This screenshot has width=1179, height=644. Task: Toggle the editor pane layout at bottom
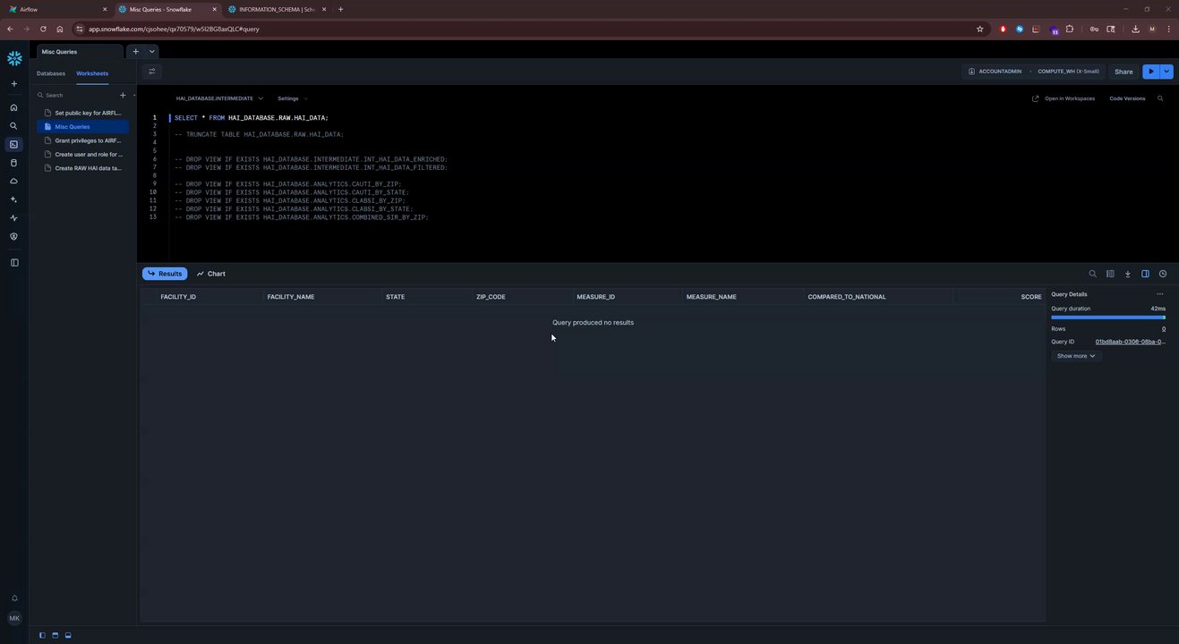tap(55, 635)
